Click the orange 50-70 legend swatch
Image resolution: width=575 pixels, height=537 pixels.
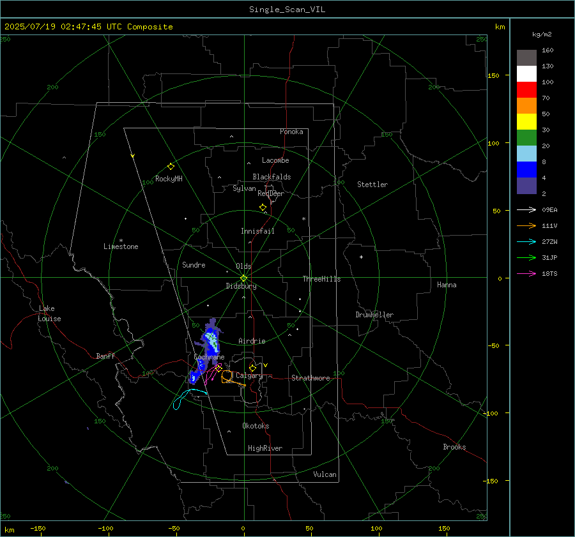(526, 106)
